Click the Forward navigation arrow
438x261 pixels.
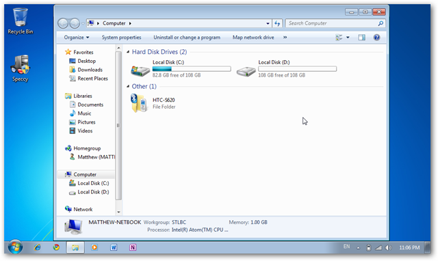coord(75,23)
